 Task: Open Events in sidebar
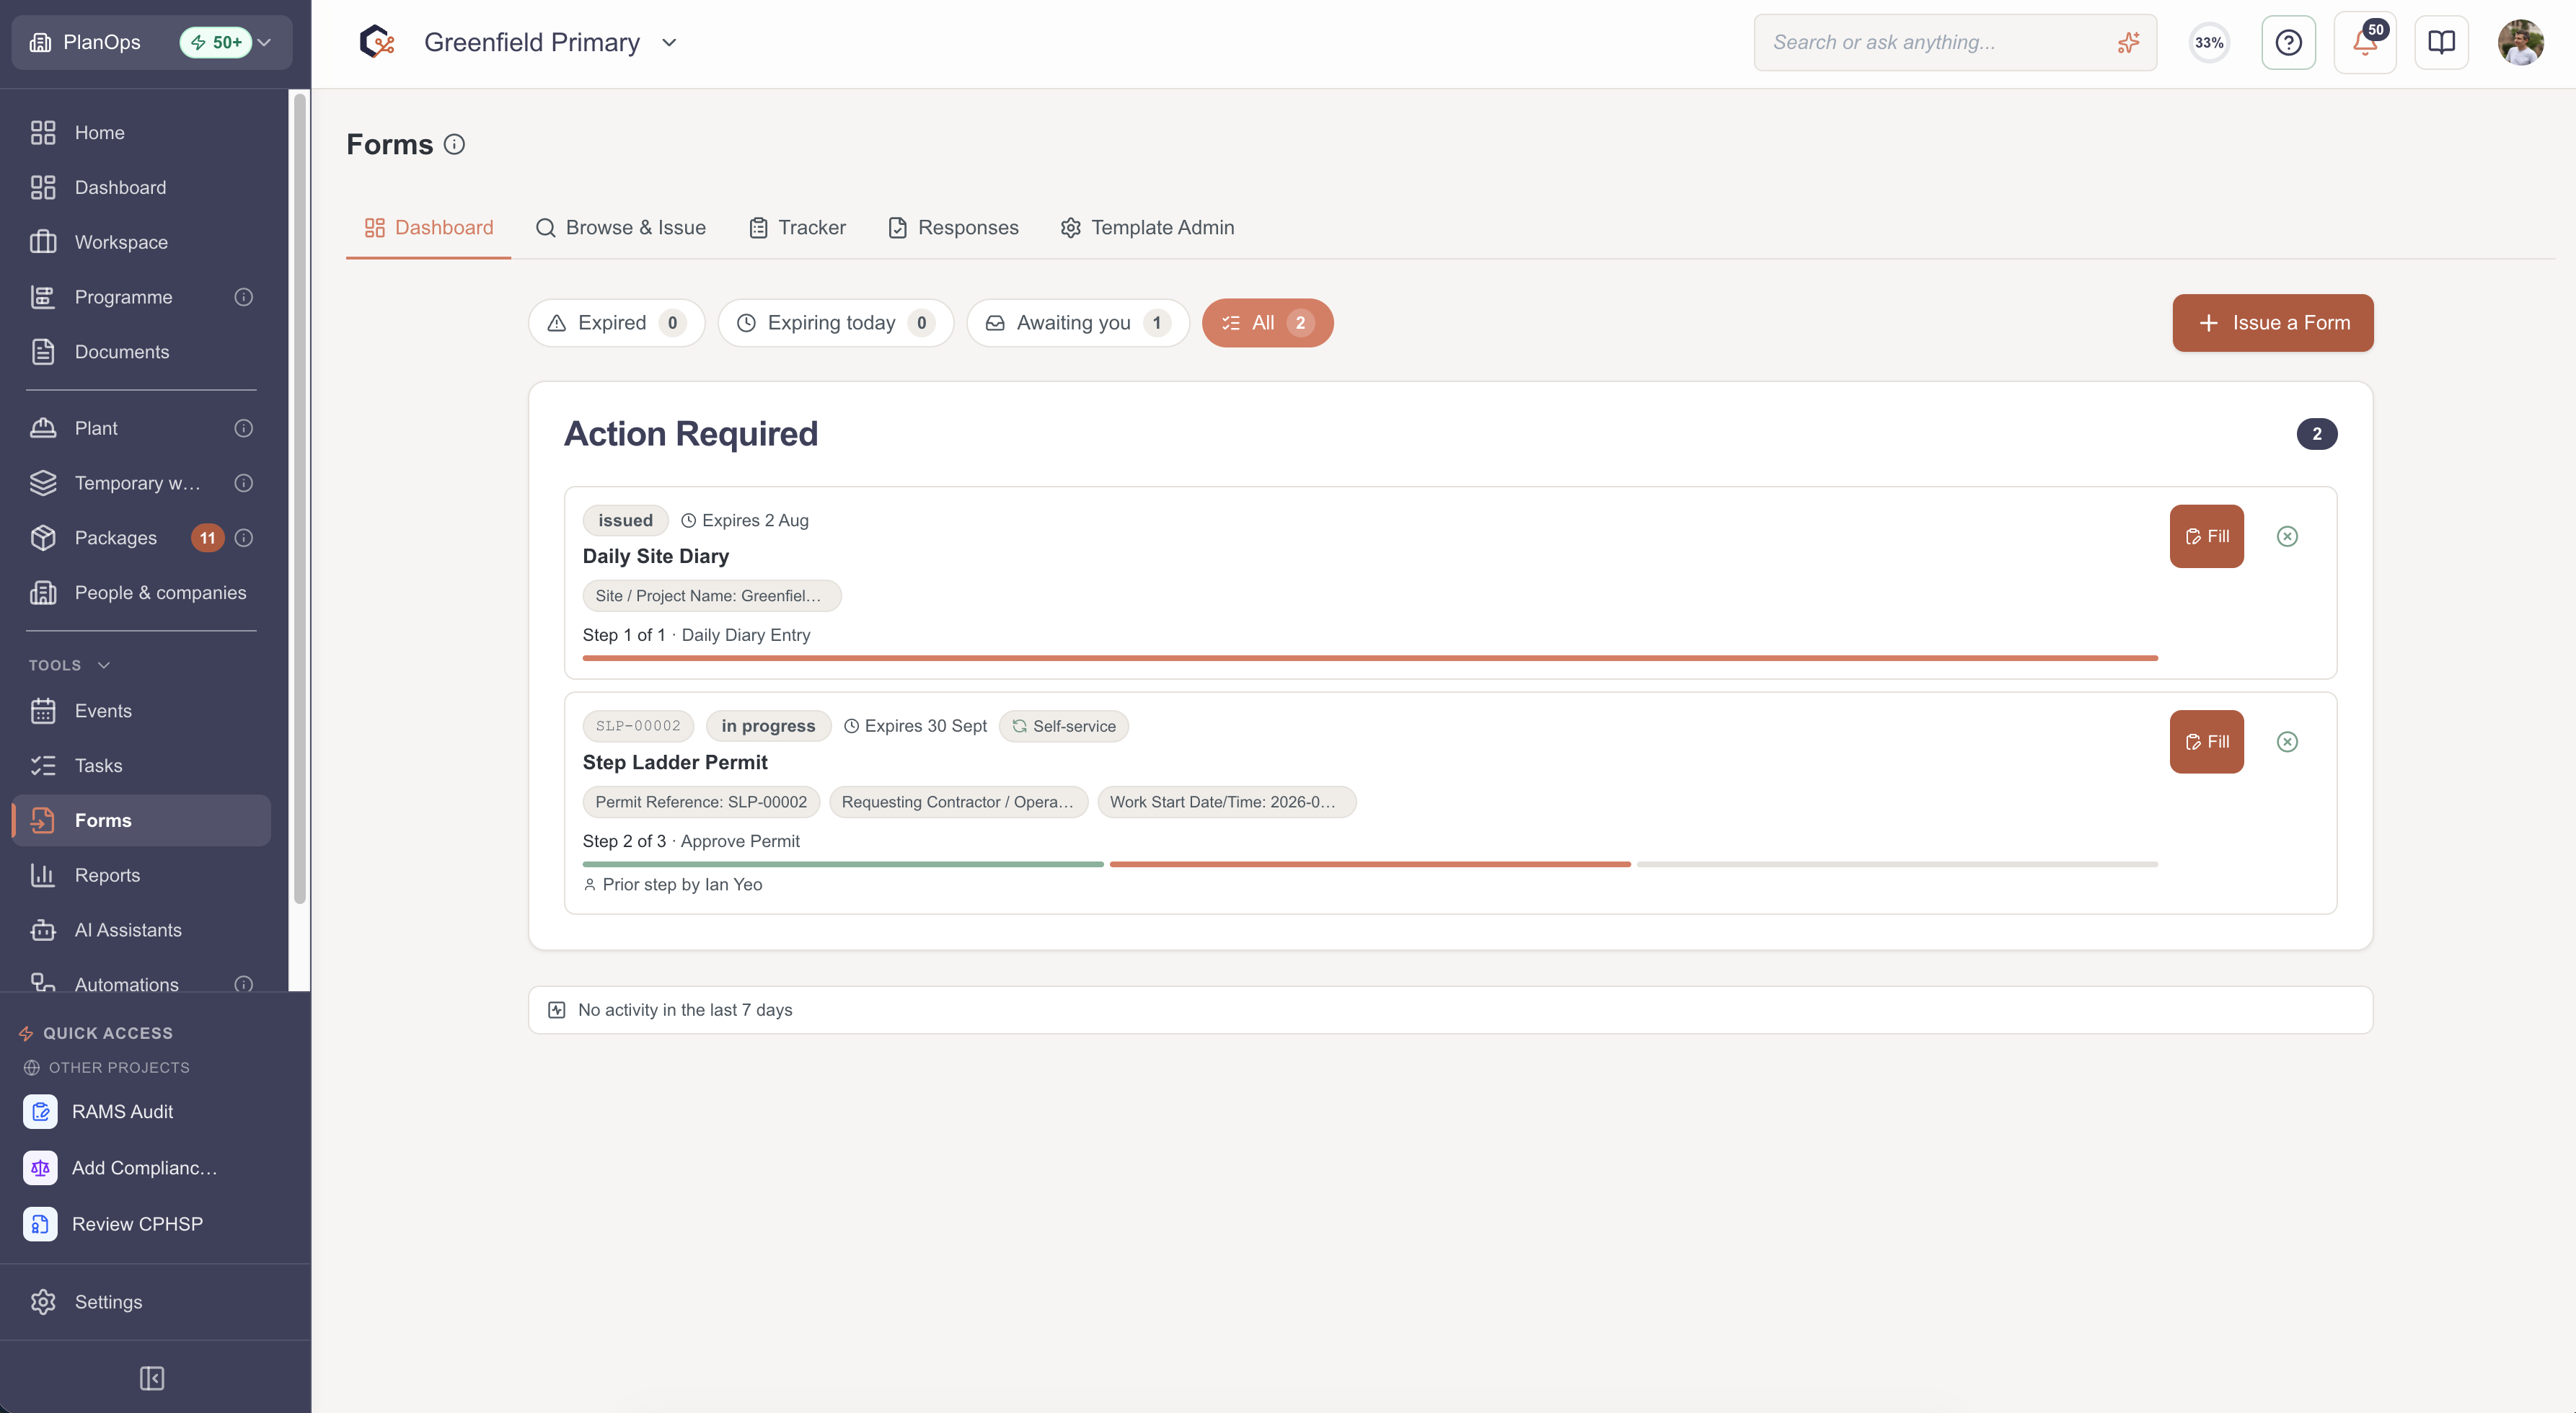pos(141,711)
